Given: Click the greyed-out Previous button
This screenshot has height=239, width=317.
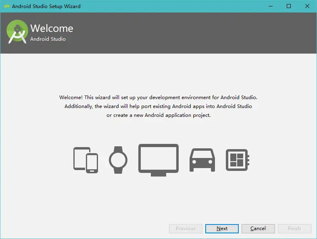Looking at the screenshot, I should (x=186, y=229).
